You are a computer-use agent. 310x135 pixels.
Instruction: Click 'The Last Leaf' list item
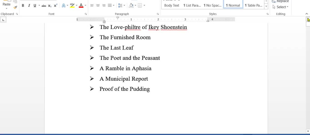click(x=117, y=48)
